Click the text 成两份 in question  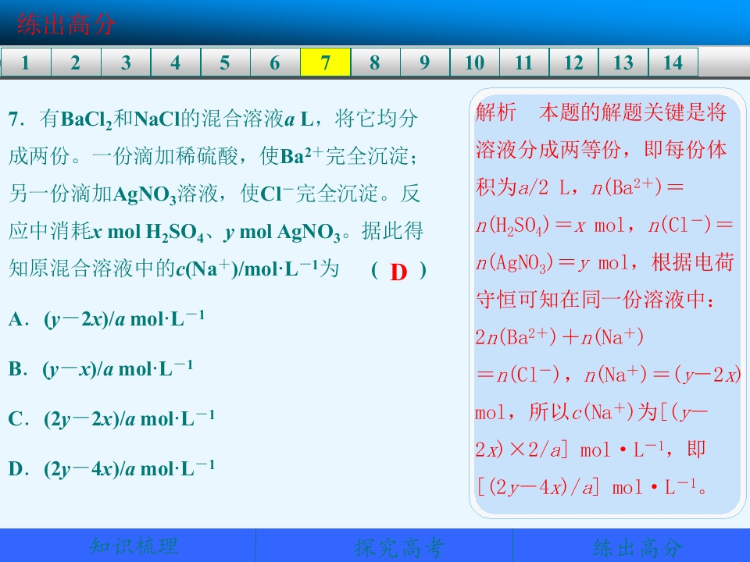[40, 156]
